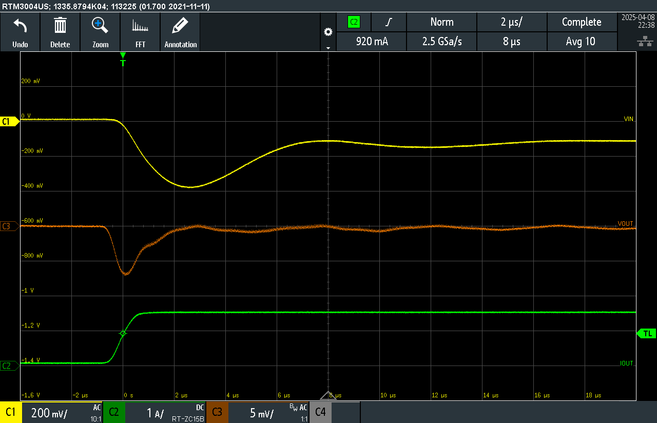Open the Avg 10 acquisition mode setting
Screen dimensions: 657x423
(x=581, y=42)
